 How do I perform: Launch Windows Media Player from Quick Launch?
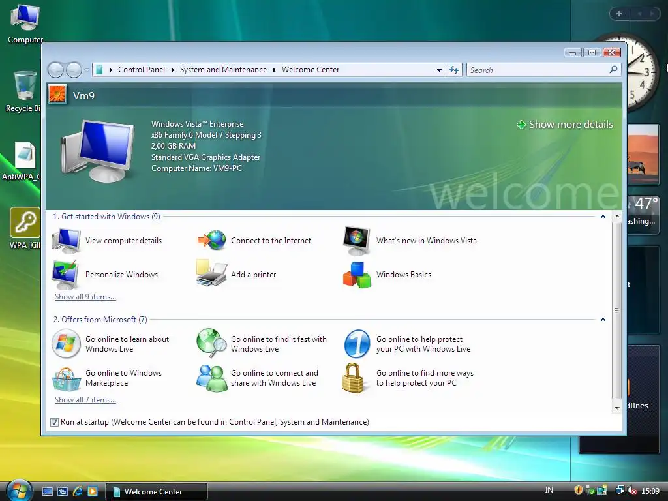tap(93, 492)
